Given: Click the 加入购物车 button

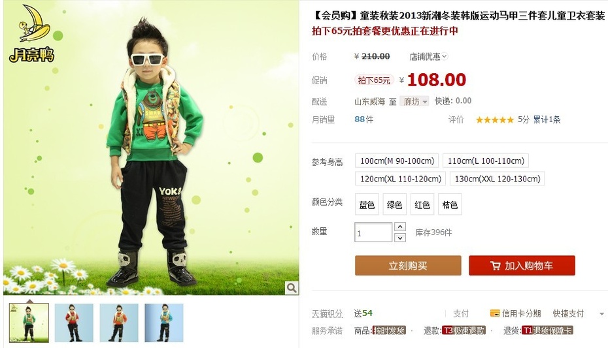Looking at the screenshot, I should (522, 266).
